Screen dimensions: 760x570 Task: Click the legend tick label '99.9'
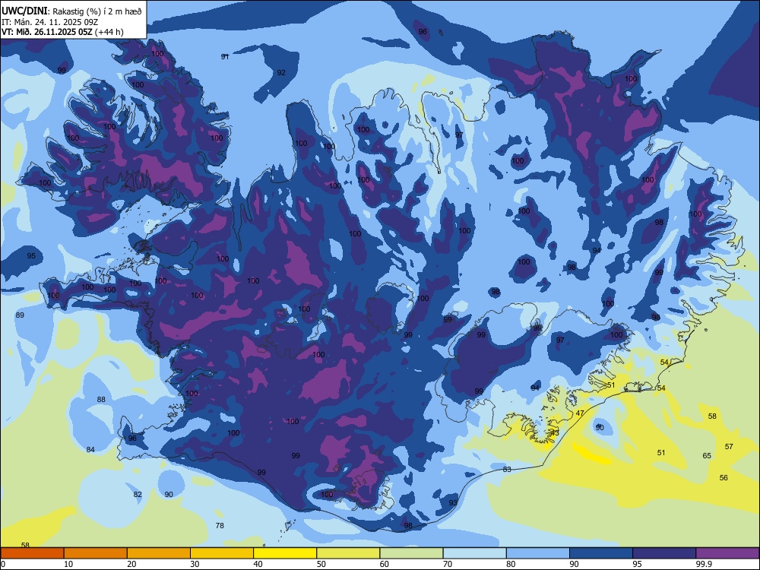tap(704, 564)
